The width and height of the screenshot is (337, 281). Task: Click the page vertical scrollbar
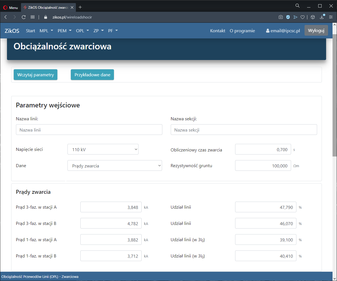point(334,95)
